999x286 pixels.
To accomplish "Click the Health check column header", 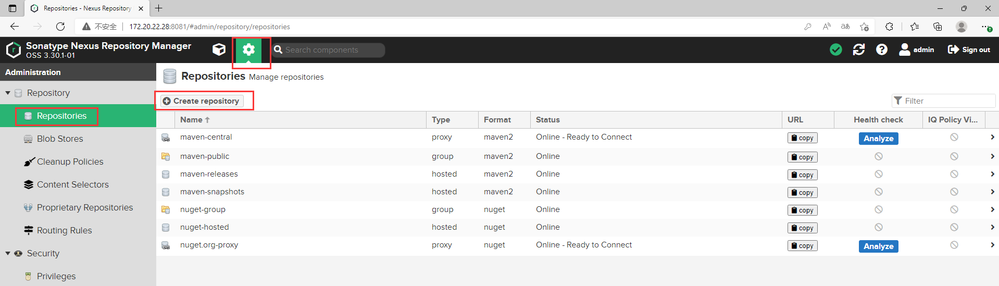I will [878, 120].
